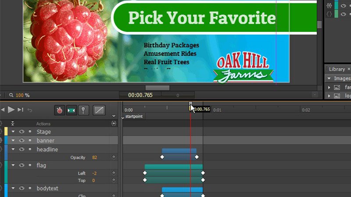Select the flag Top ending keyframe
The width and height of the screenshot is (351, 197).
click(203, 180)
